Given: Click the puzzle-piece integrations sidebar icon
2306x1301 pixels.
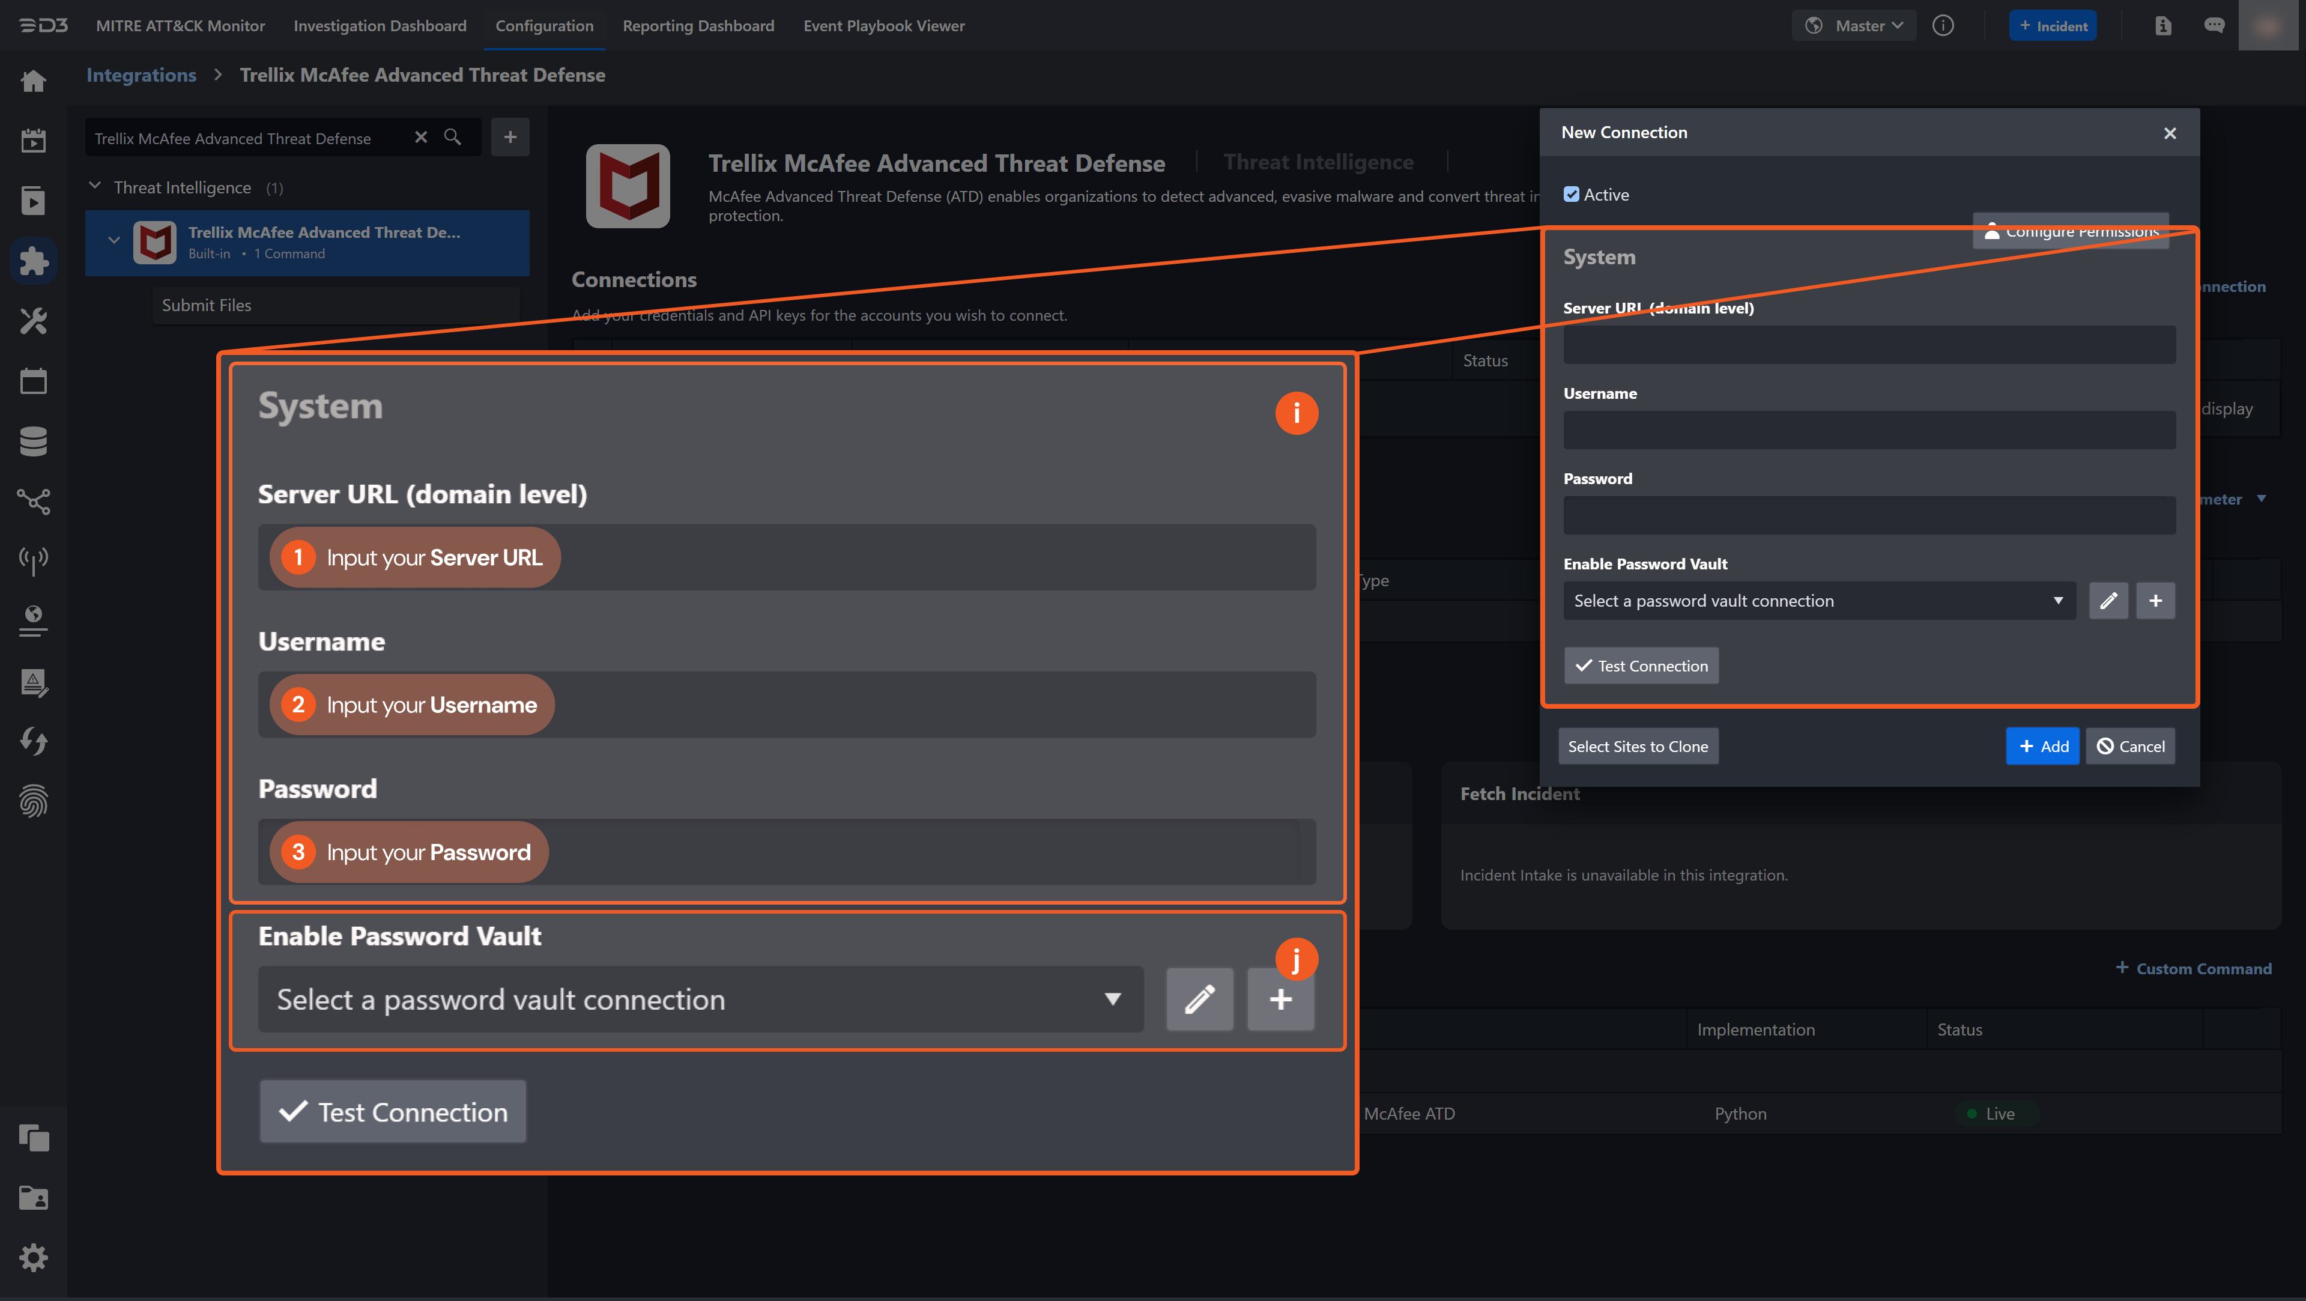Looking at the screenshot, I should 33,261.
